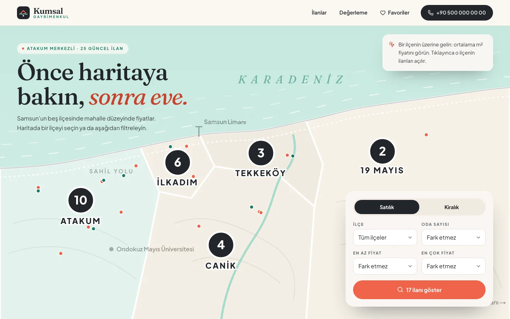Click the chevron in the Tüm ilçeler dropdown

coord(410,237)
